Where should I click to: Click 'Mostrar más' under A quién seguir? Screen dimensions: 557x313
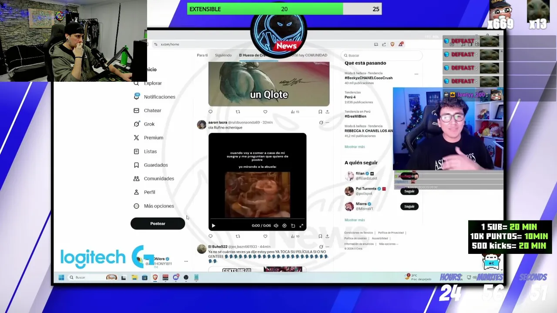point(355,220)
